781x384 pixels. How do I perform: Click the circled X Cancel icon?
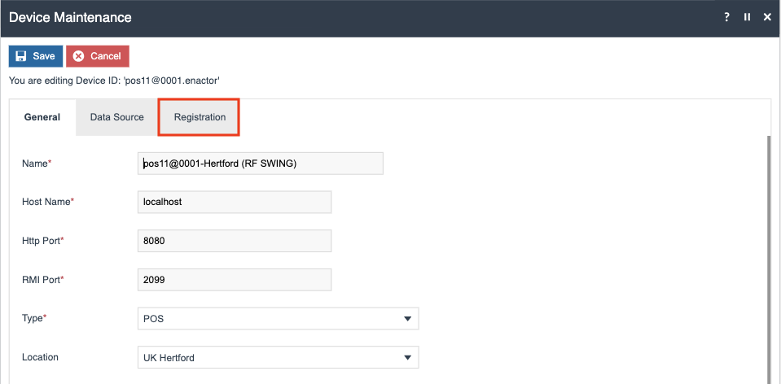point(78,56)
